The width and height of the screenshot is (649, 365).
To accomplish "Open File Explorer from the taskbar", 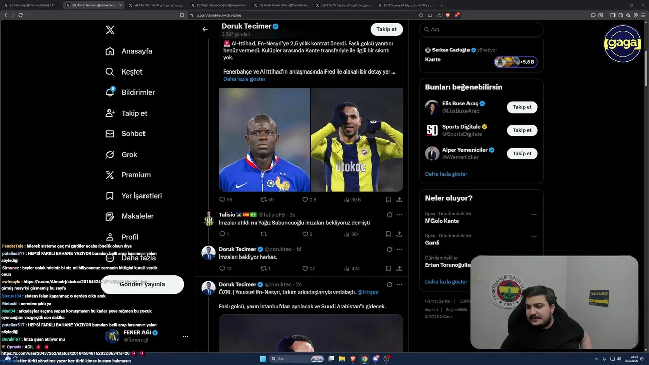I will [x=342, y=359].
